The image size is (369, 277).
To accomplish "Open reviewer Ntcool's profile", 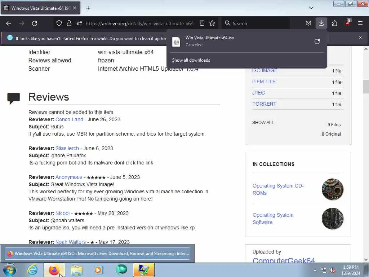I will [63, 213].
